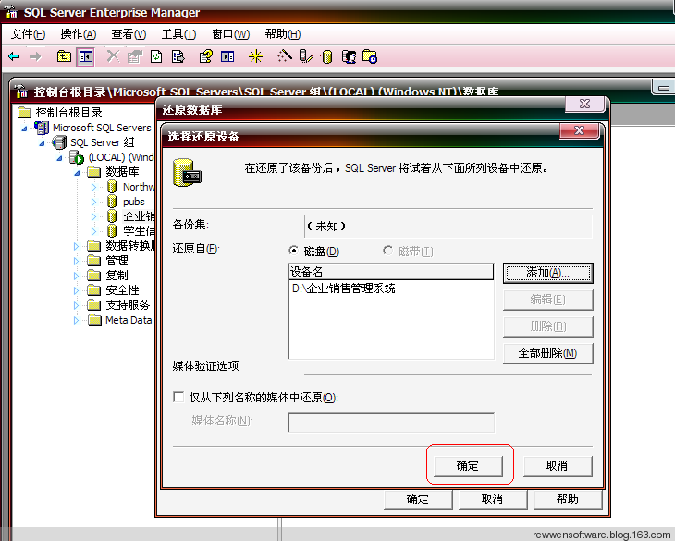Image resolution: width=675 pixels, height=541 pixels.
Task: Click the New yellow star icon
Action: click(255, 56)
